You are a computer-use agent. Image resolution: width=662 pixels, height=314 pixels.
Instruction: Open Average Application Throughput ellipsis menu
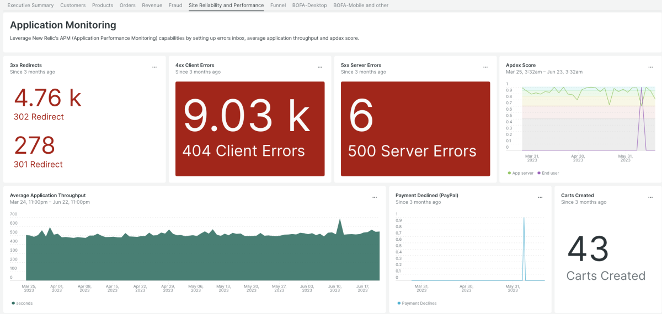pos(375,197)
